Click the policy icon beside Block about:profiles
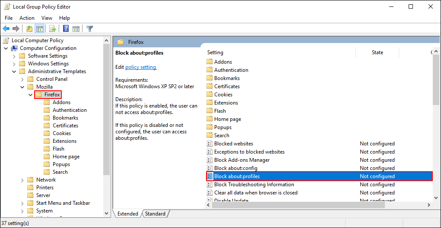The width and height of the screenshot is (441, 228). [209, 176]
